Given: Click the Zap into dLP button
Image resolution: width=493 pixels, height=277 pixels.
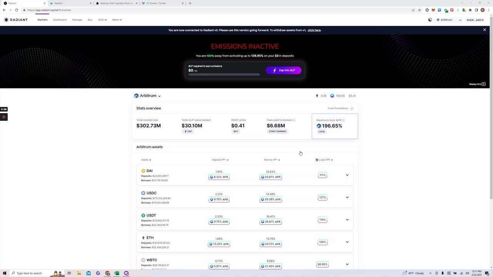Looking at the screenshot, I should point(283,70).
